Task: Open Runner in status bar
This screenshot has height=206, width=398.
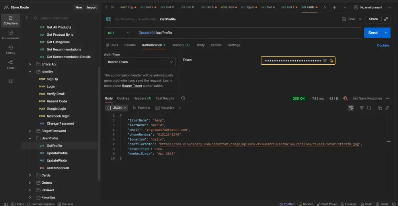Action: [x=306, y=204]
